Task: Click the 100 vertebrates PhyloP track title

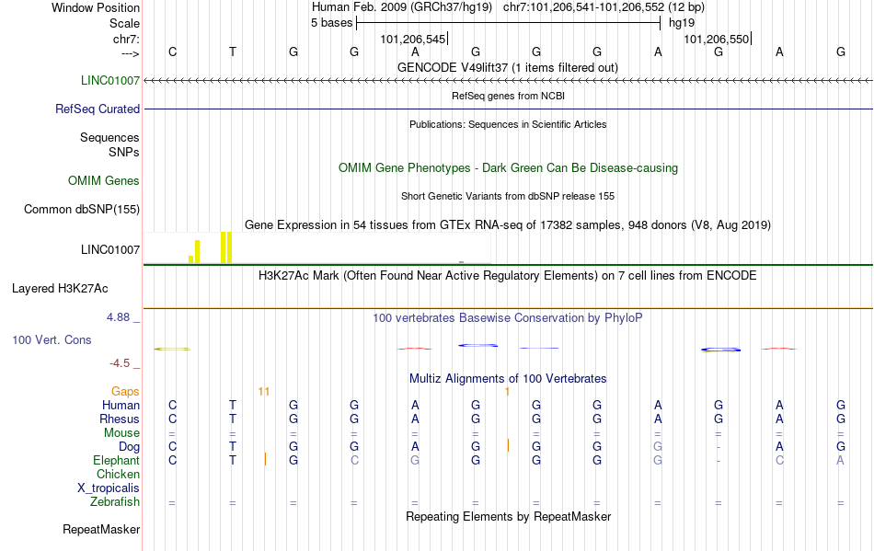Action: tap(508, 318)
